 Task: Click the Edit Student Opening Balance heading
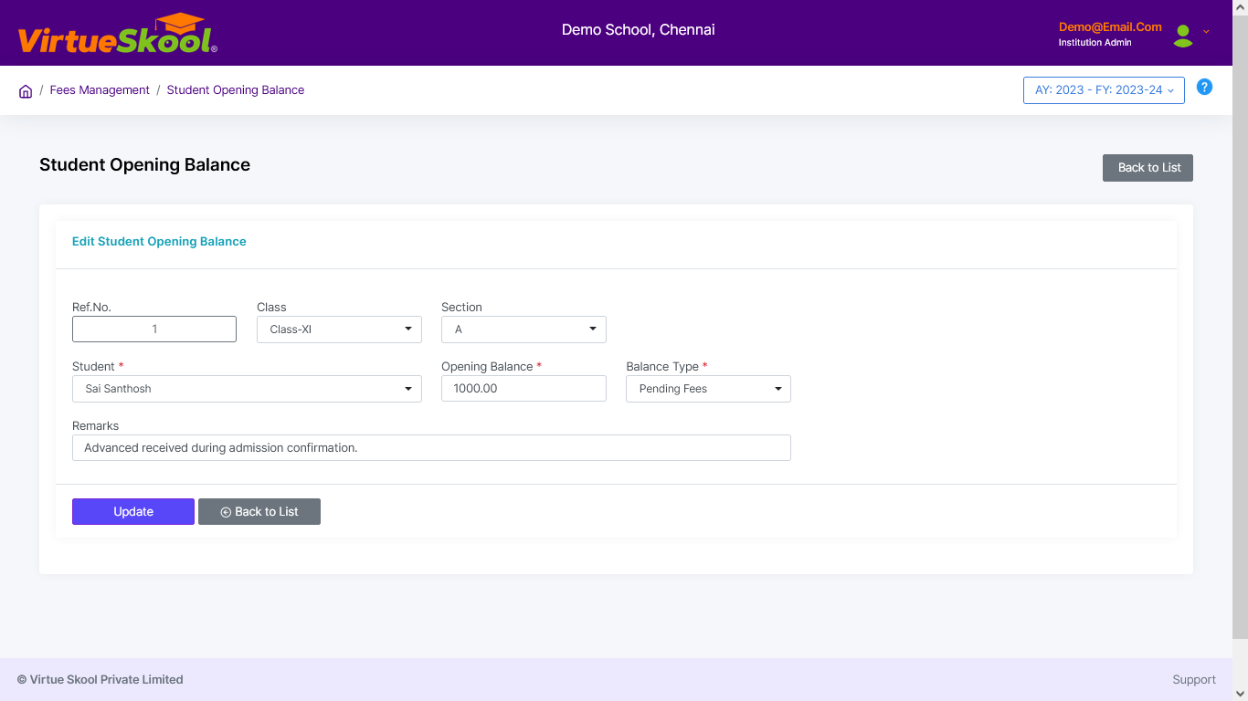[x=159, y=242]
